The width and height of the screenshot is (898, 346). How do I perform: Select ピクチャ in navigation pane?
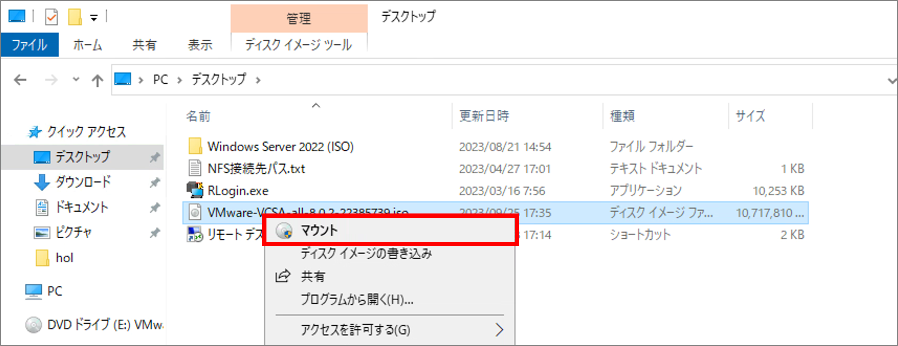[x=73, y=233]
